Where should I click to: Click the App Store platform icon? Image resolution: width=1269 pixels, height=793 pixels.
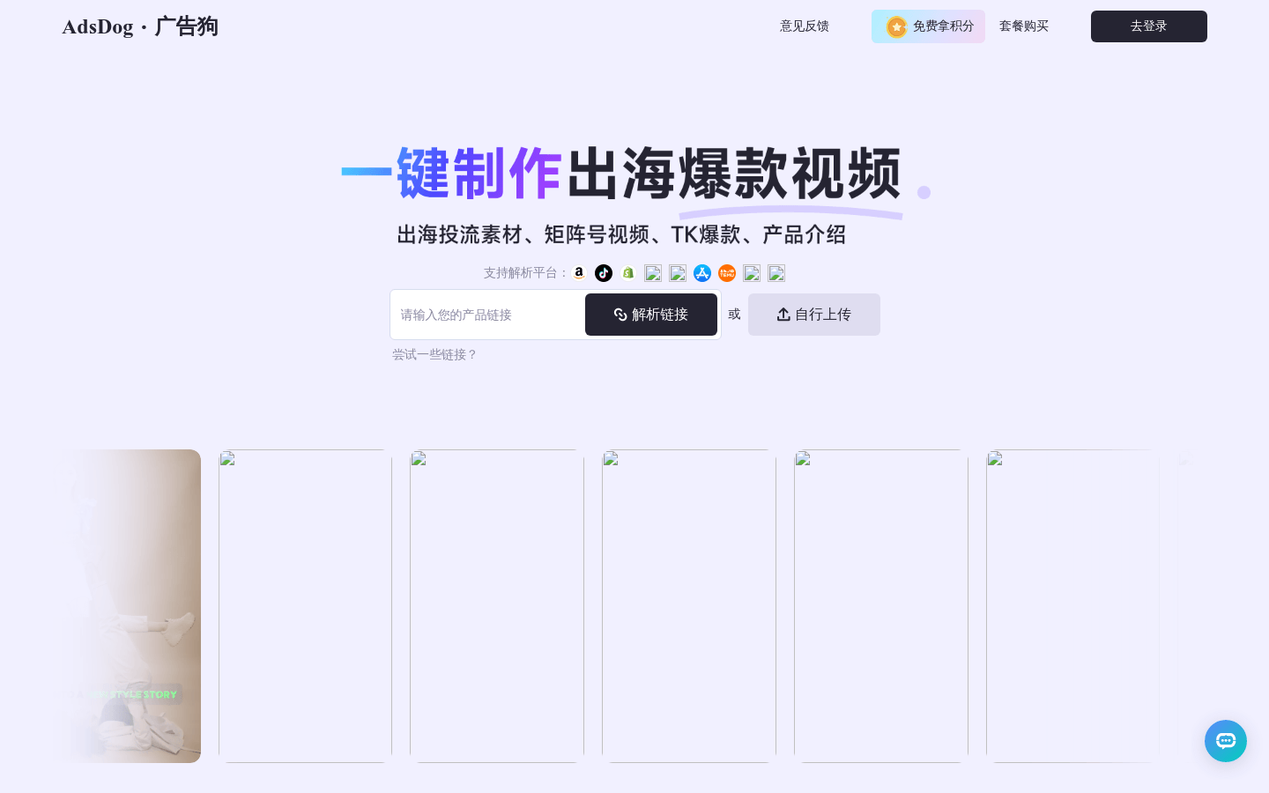point(702,273)
